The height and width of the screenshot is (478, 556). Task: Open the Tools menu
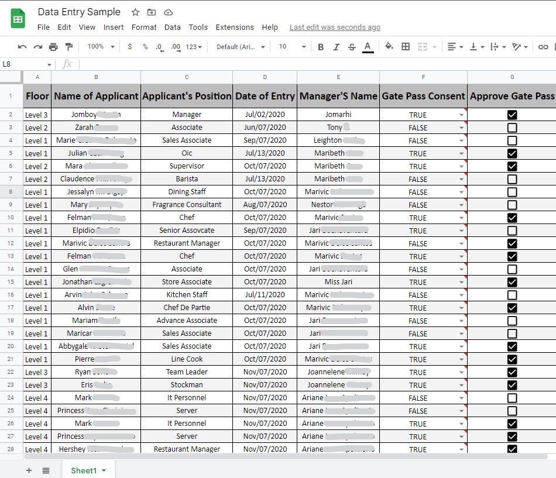pos(198,27)
